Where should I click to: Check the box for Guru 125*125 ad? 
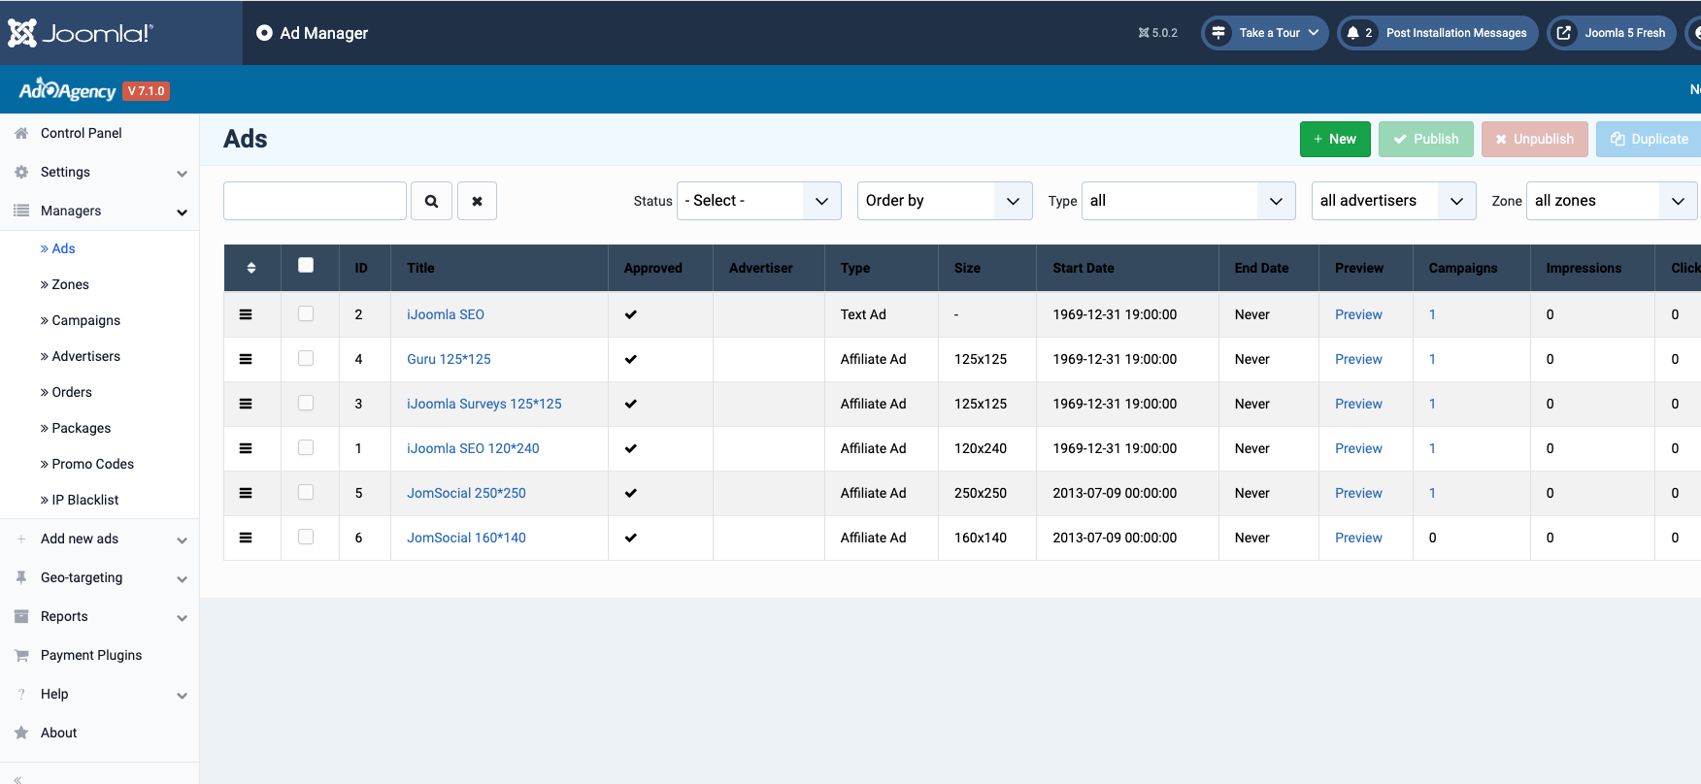(x=306, y=359)
